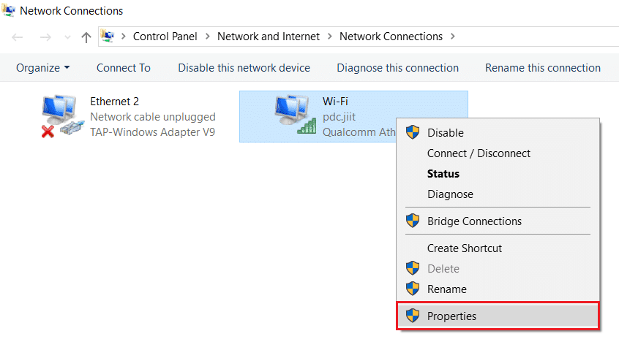
Task: Open the Organize dropdown menu
Action: coord(43,68)
